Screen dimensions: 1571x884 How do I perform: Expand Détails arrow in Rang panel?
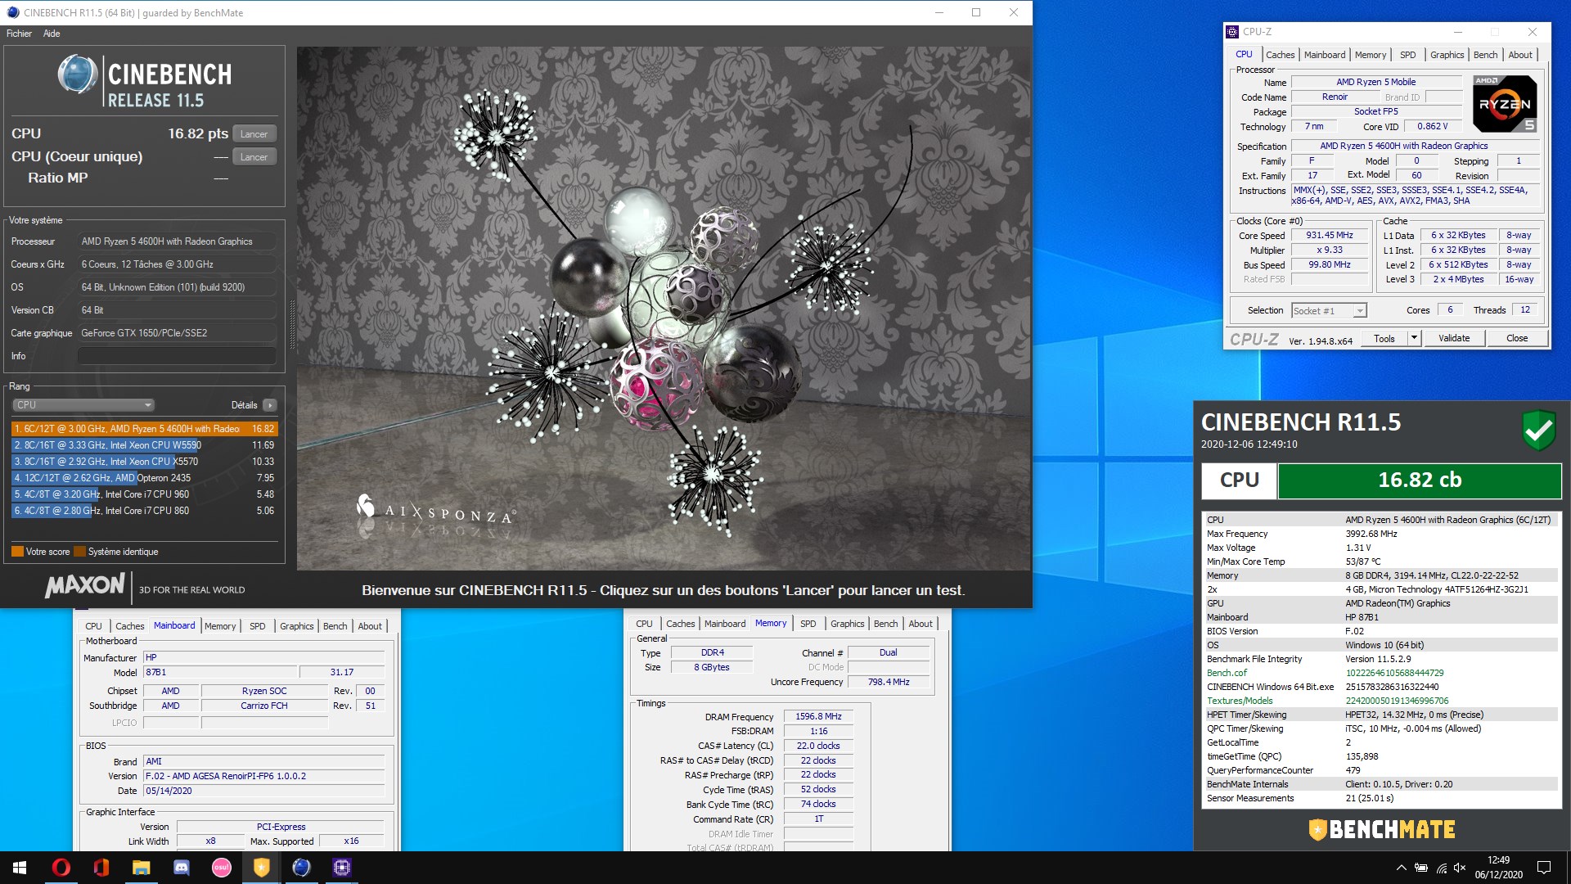tap(270, 405)
